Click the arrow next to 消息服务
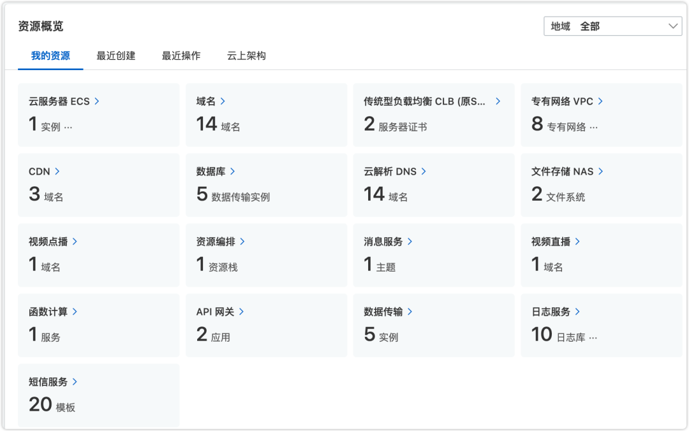 coord(410,242)
